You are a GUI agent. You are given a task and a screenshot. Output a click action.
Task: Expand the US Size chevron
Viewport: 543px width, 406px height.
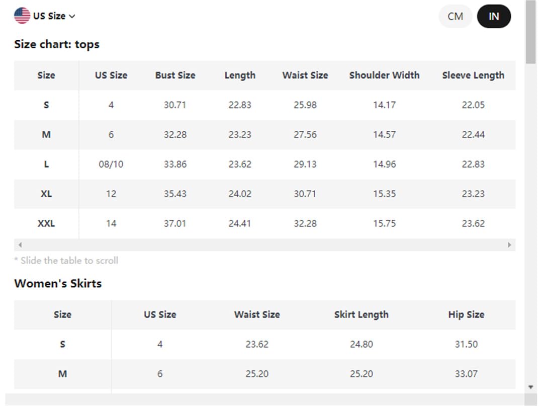coord(72,16)
